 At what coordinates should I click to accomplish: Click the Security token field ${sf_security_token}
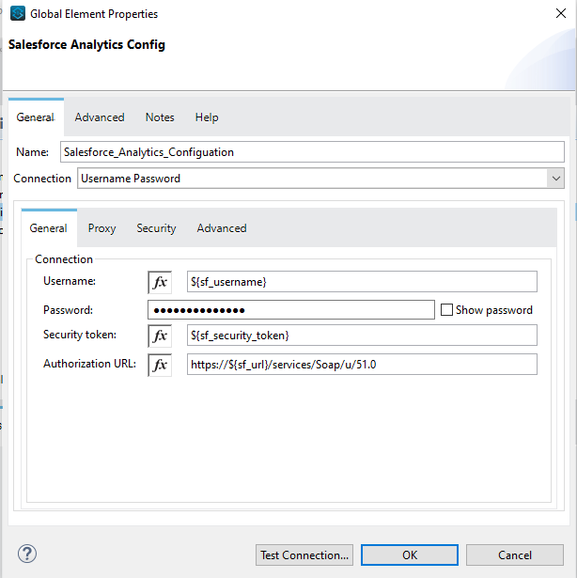[362, 336]
